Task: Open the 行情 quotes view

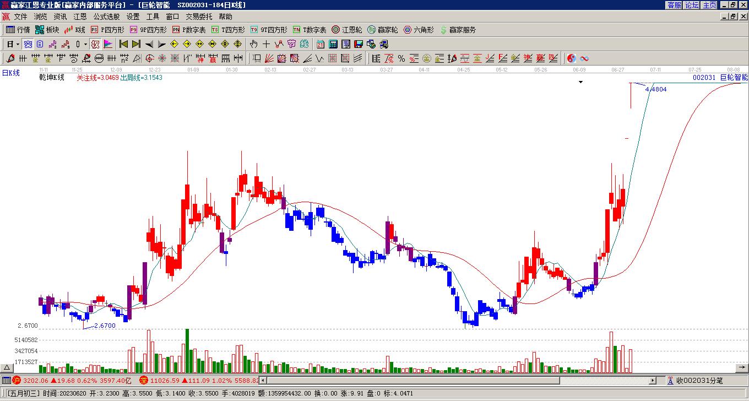Action: pos(18,30)
